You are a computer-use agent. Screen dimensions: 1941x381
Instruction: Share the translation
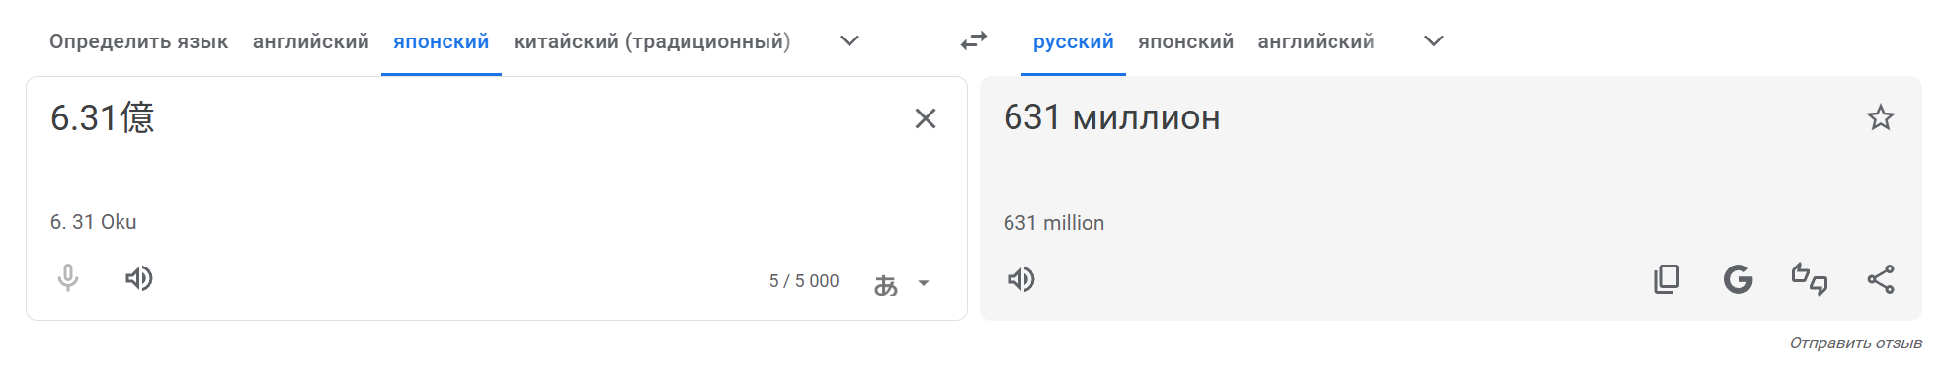[1881, 279]
